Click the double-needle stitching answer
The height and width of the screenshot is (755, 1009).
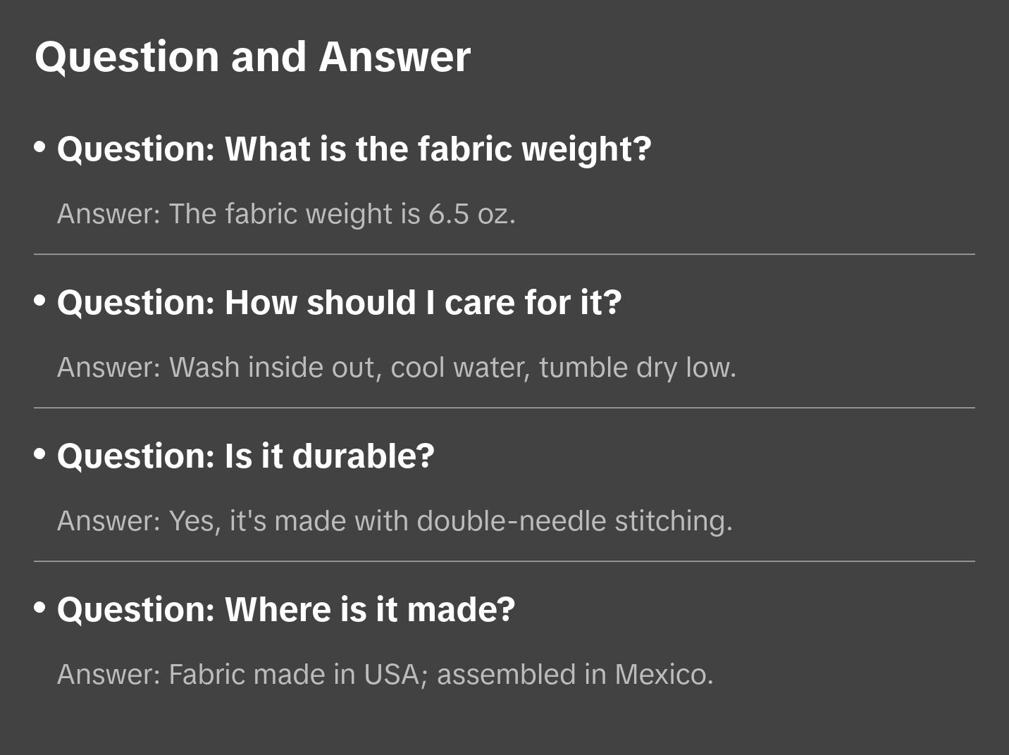pos(395,521)
